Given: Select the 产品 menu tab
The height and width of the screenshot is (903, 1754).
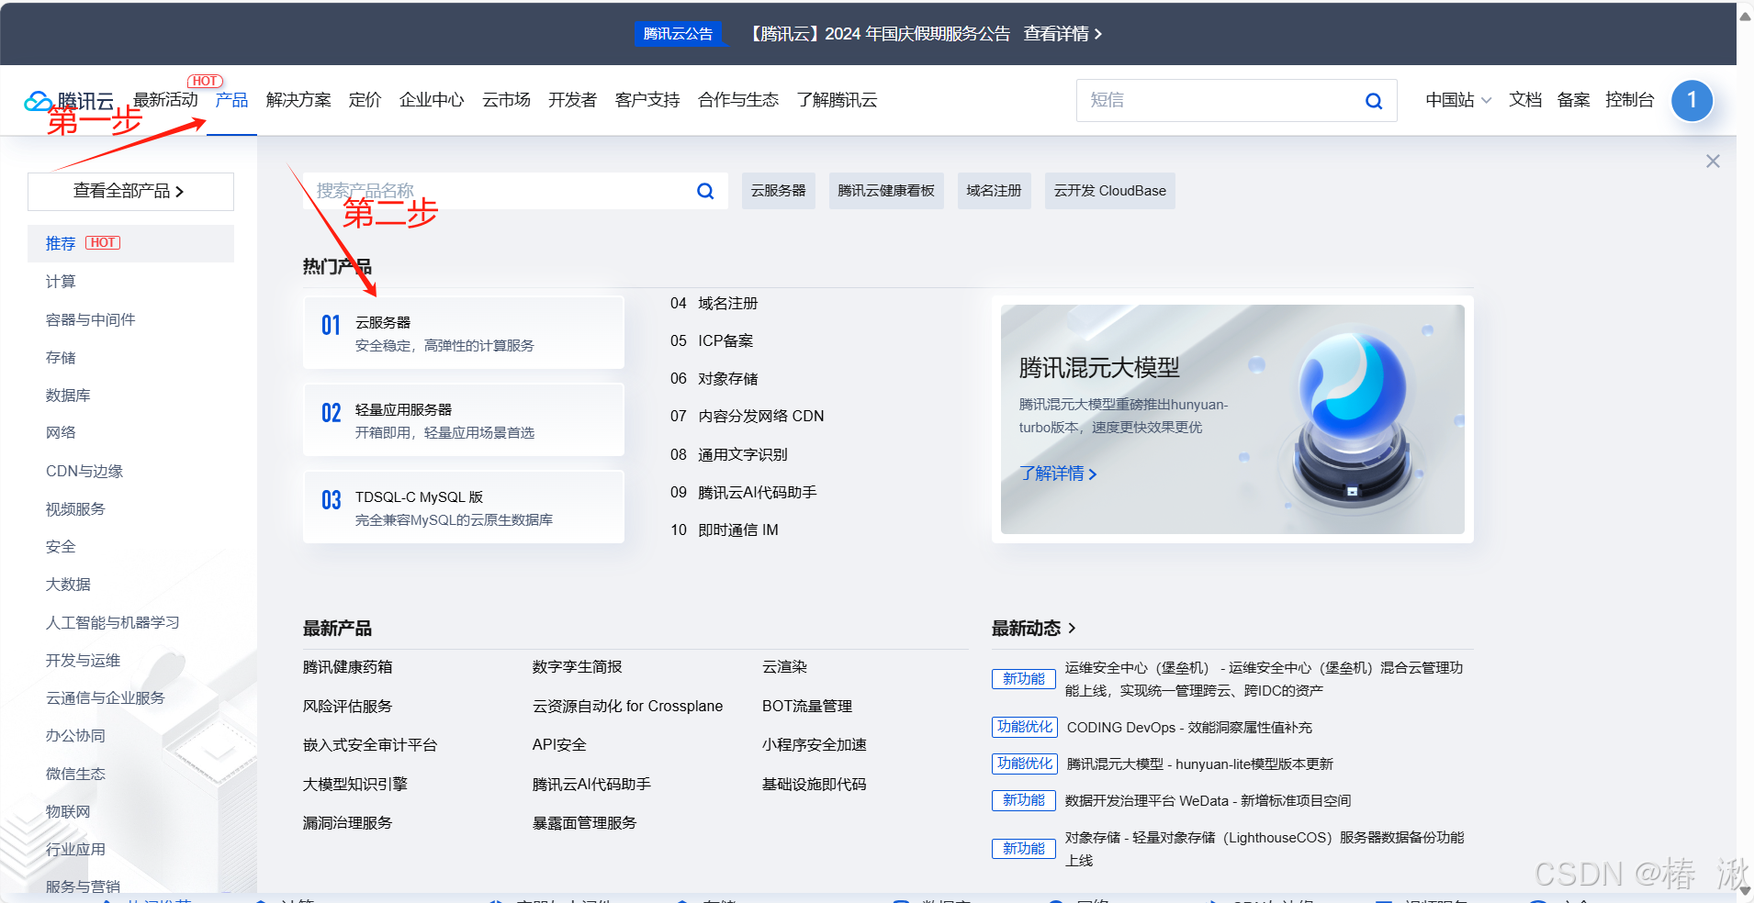Looking at the screenshot, I should [231, 100].
